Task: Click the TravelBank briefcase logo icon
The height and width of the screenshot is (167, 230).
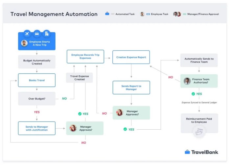Action: coord(187,152)
